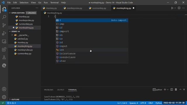Select 'isinstance' suggestion
The height and width of the screenshot is (105, 187).
point(92,53)
